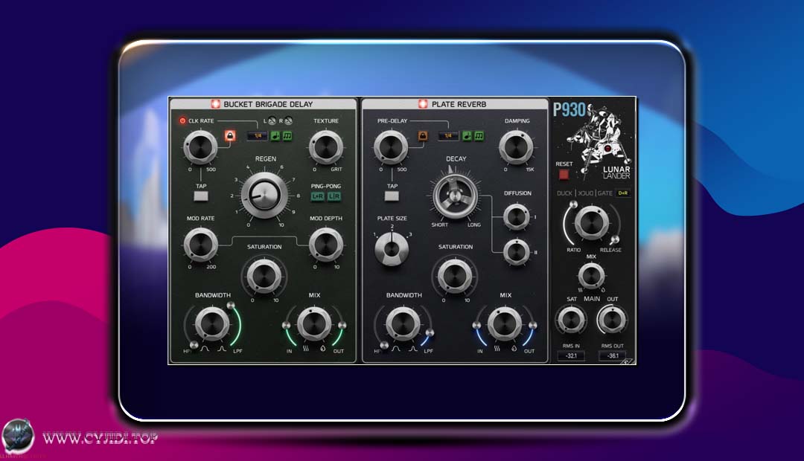The width and height of the screenshot is (804, 461).
Task: Click the RMS OUT readout showing -36.1
Action: (x=612, y=355)
